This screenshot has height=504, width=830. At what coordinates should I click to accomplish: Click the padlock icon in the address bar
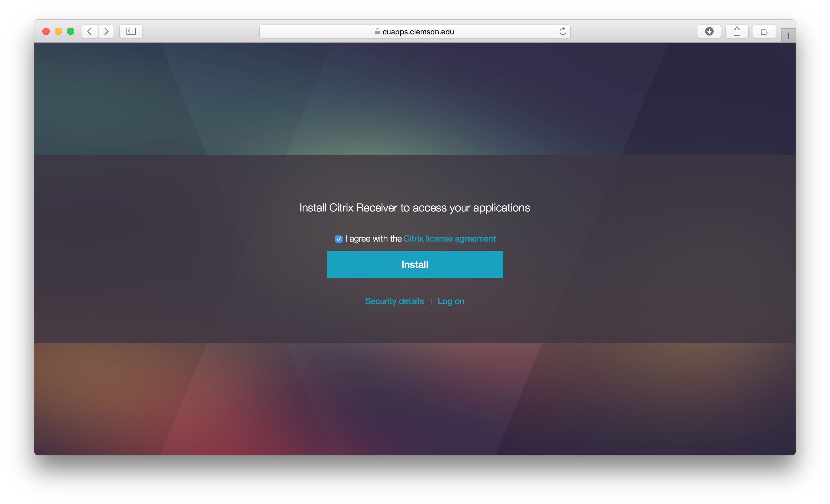click(377, 32)
